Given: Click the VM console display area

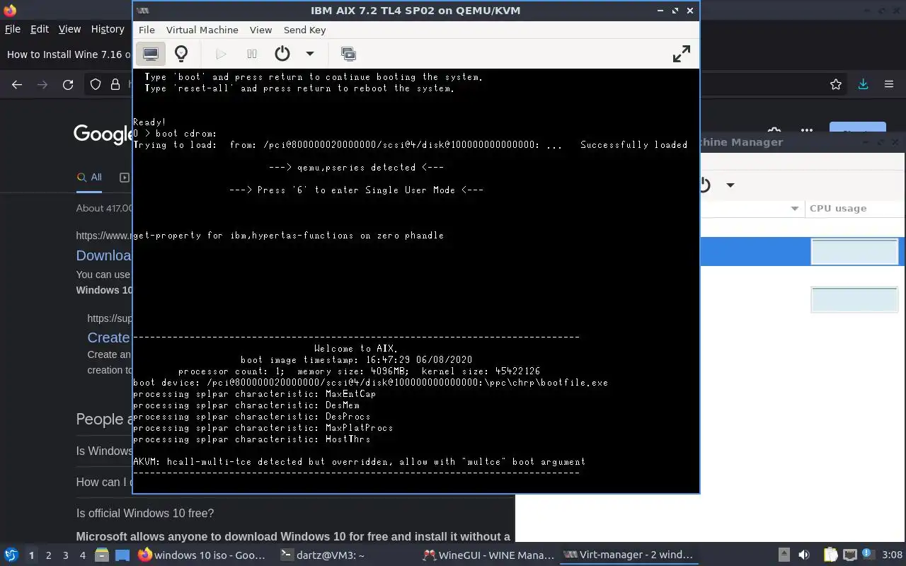Looking at the screenshot, I should pyautogui.click(x=415, y=280).
